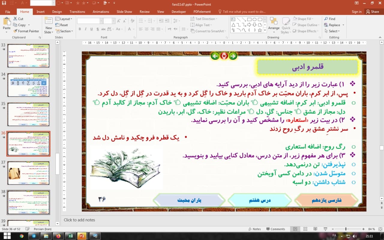The image size is (384, 240).
Task: Click the green back arrow on slide
Action: [215, 56]
